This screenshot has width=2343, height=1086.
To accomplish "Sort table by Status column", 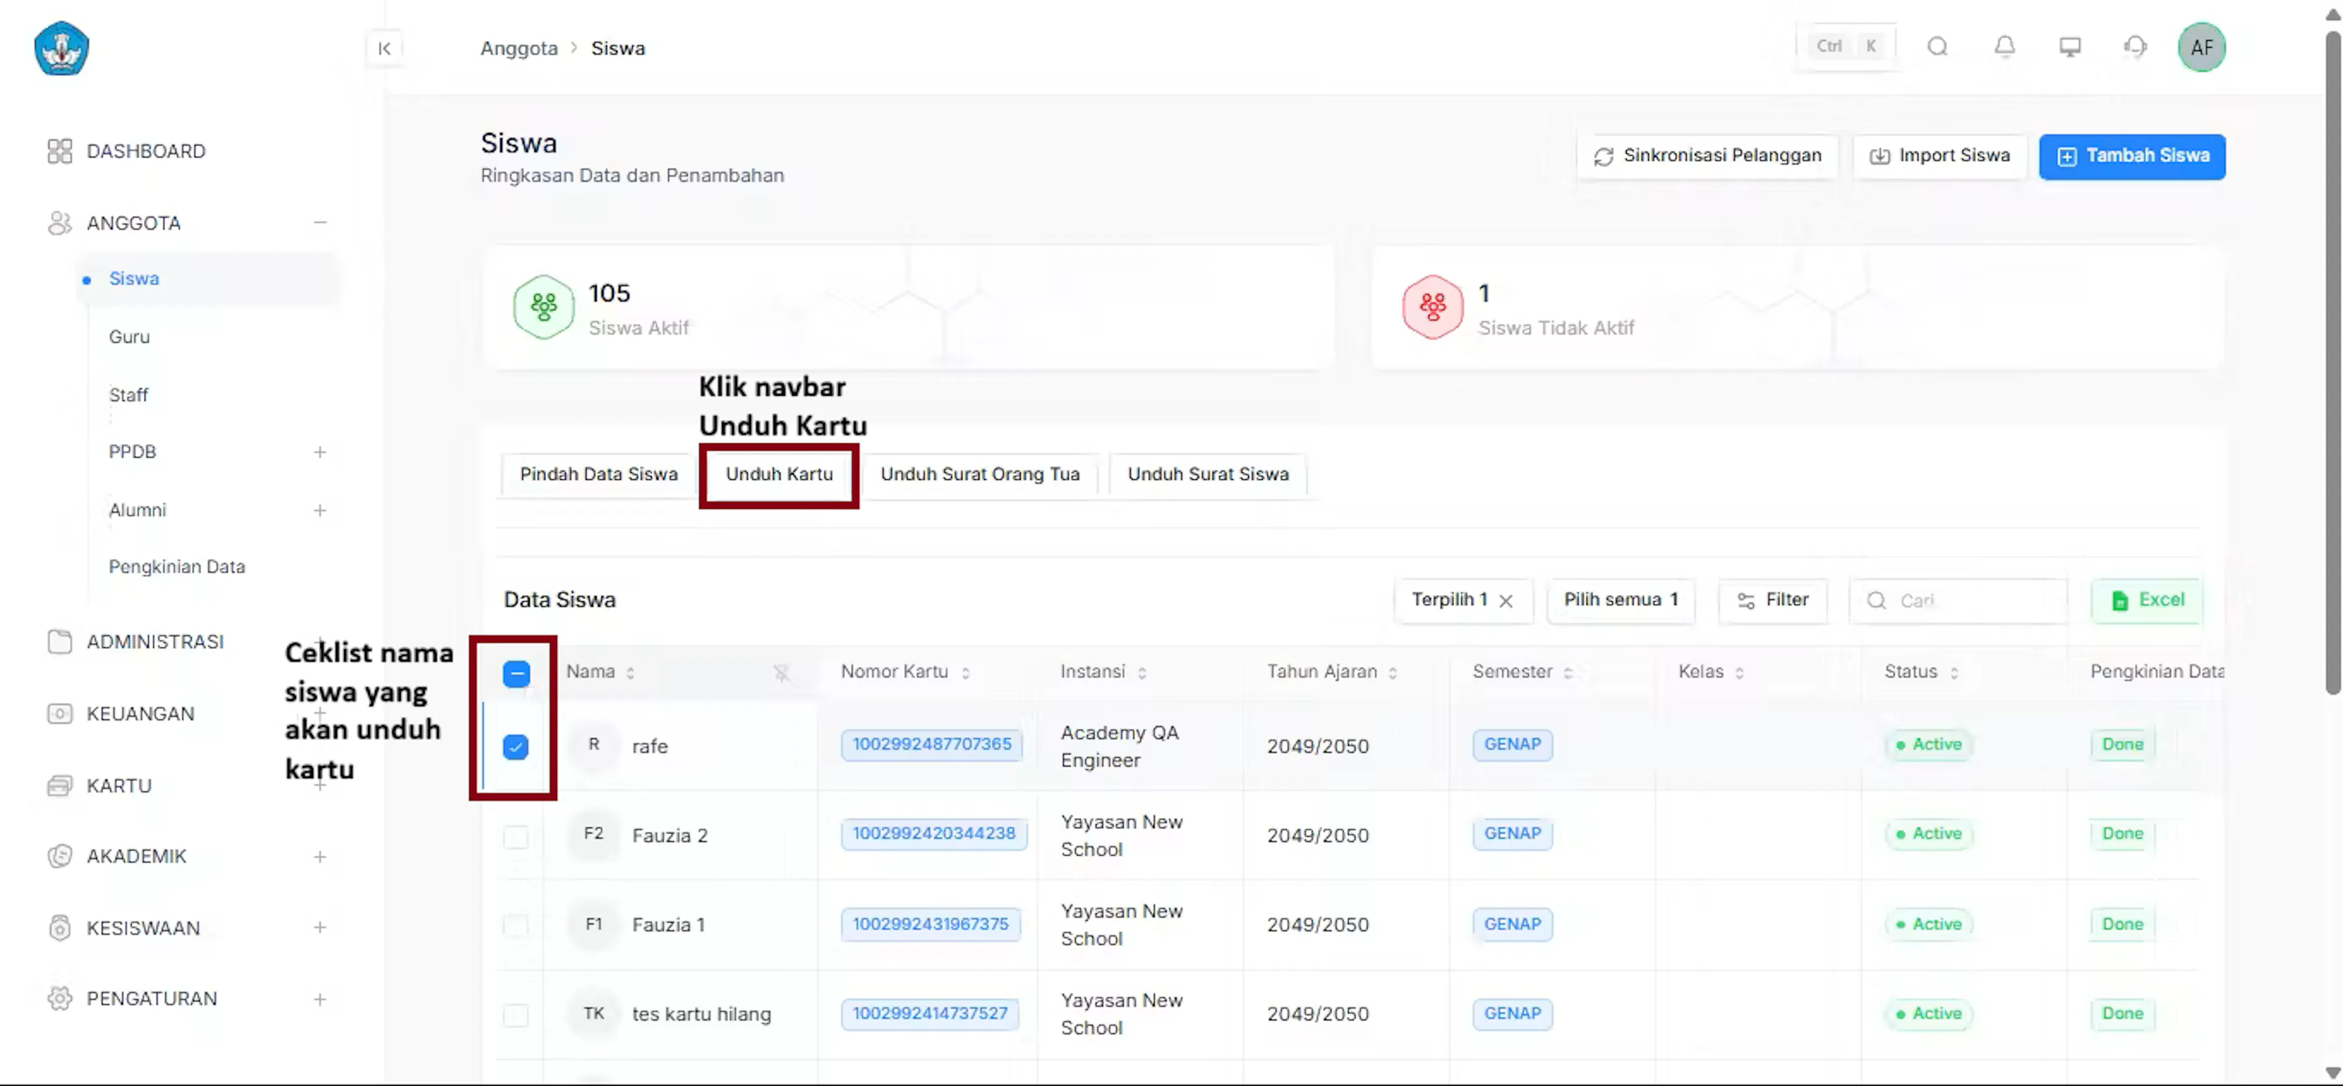I will [x=1954, y=673].
